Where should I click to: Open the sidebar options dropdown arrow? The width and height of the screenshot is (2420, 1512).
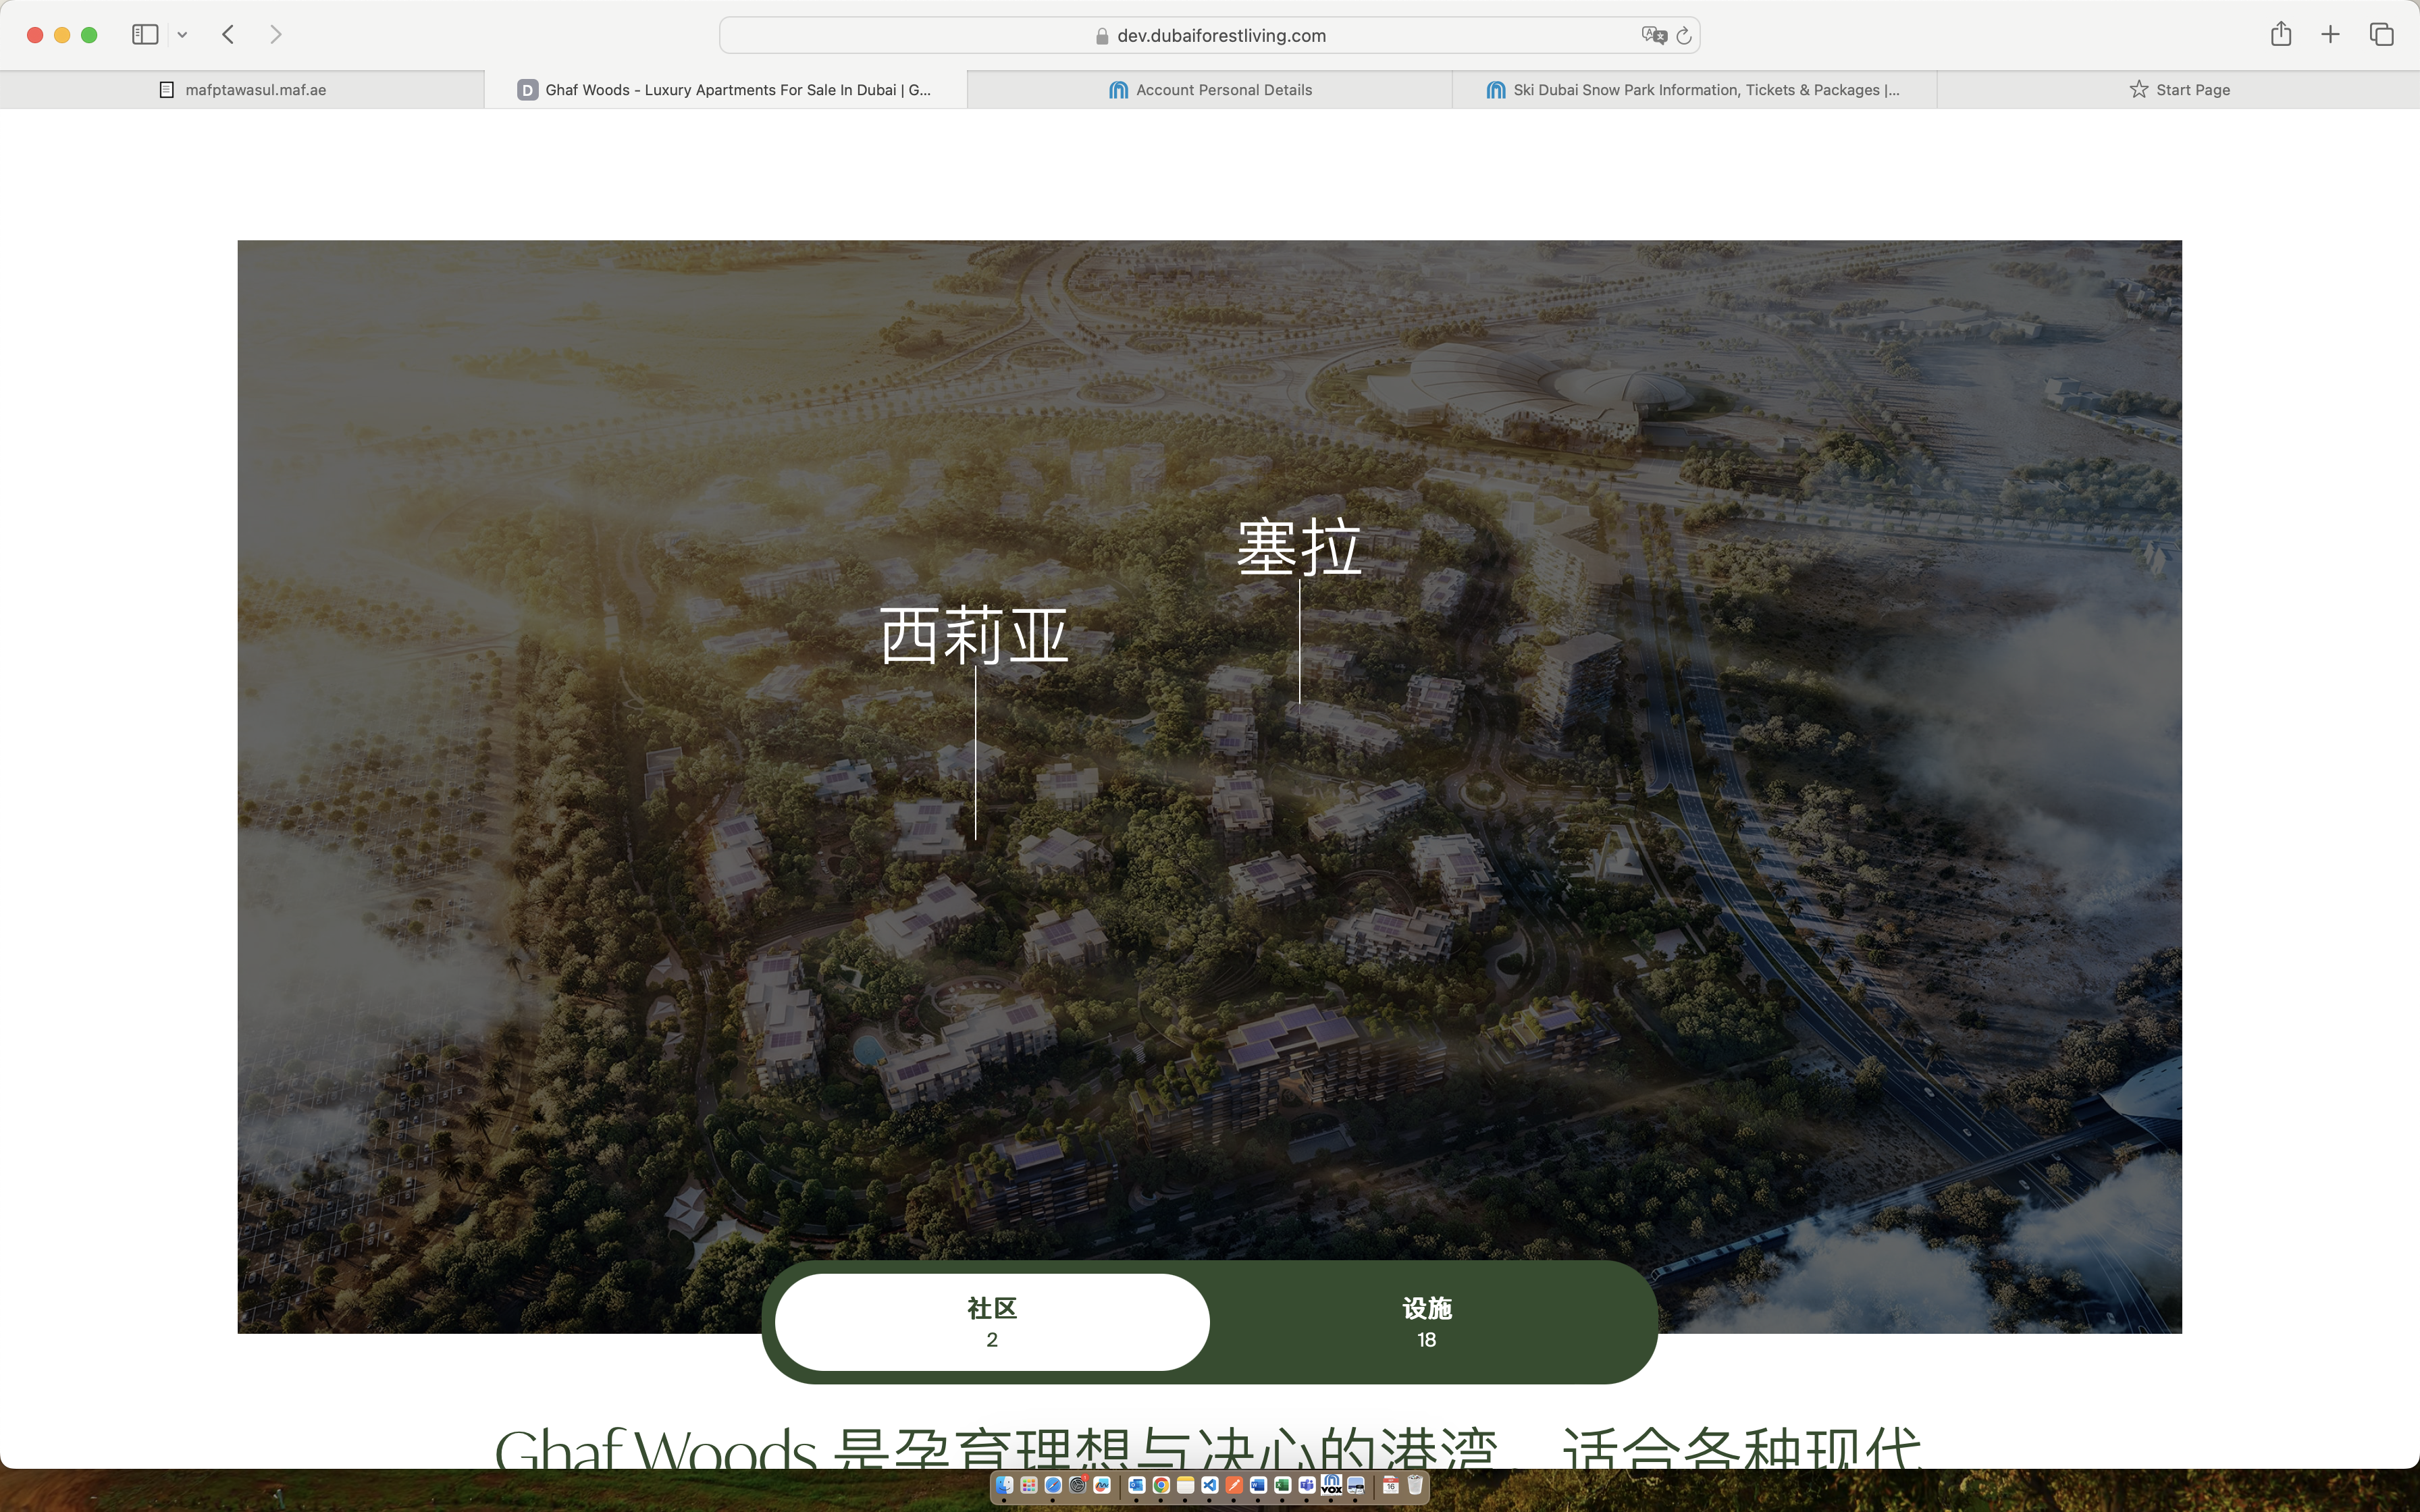182,35
